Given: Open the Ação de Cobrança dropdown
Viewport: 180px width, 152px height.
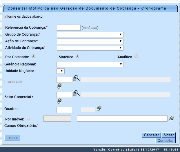Looking at the screenshot, I should click(90, 41).
